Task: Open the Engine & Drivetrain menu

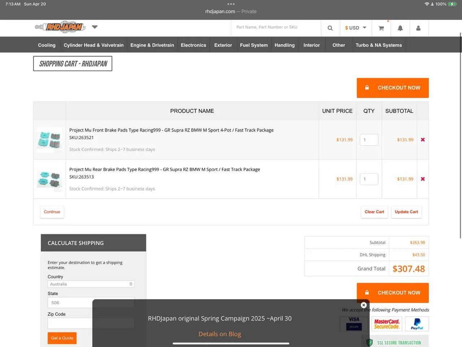Action: (x=152, y=45)
